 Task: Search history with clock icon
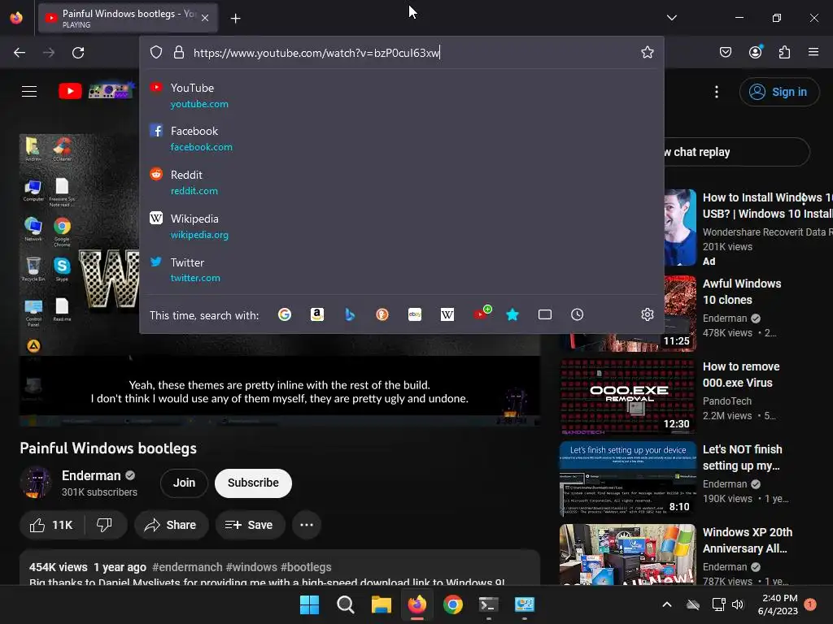[577, 314]
